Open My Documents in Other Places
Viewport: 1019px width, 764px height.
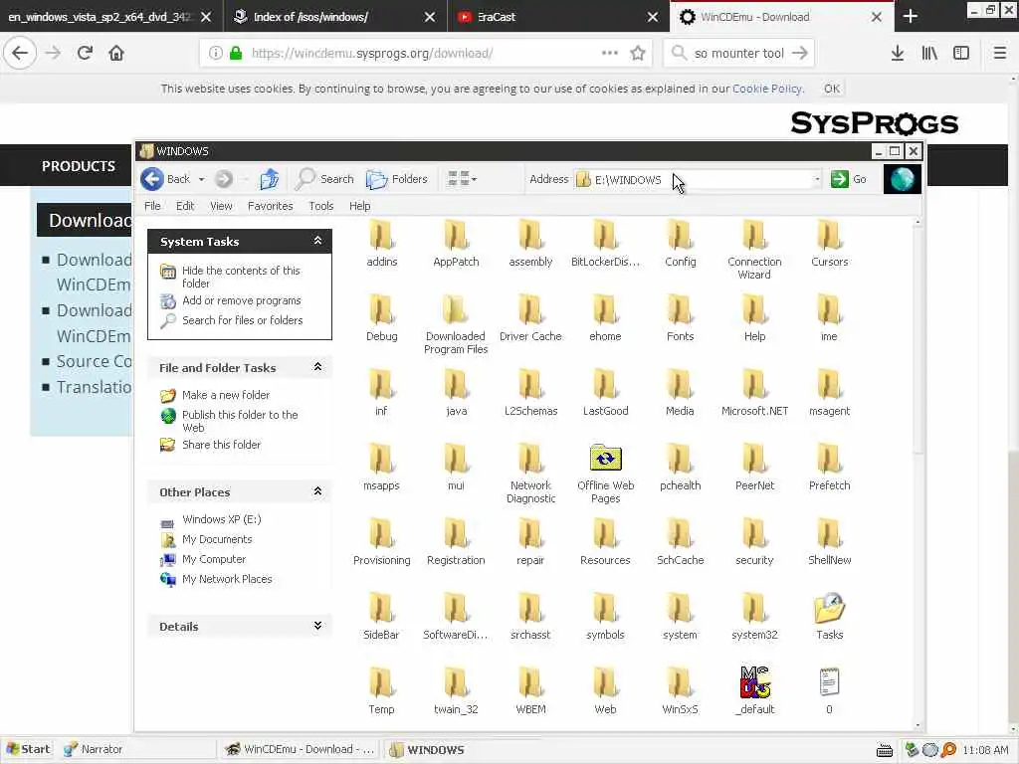click(x=217, y=539)
